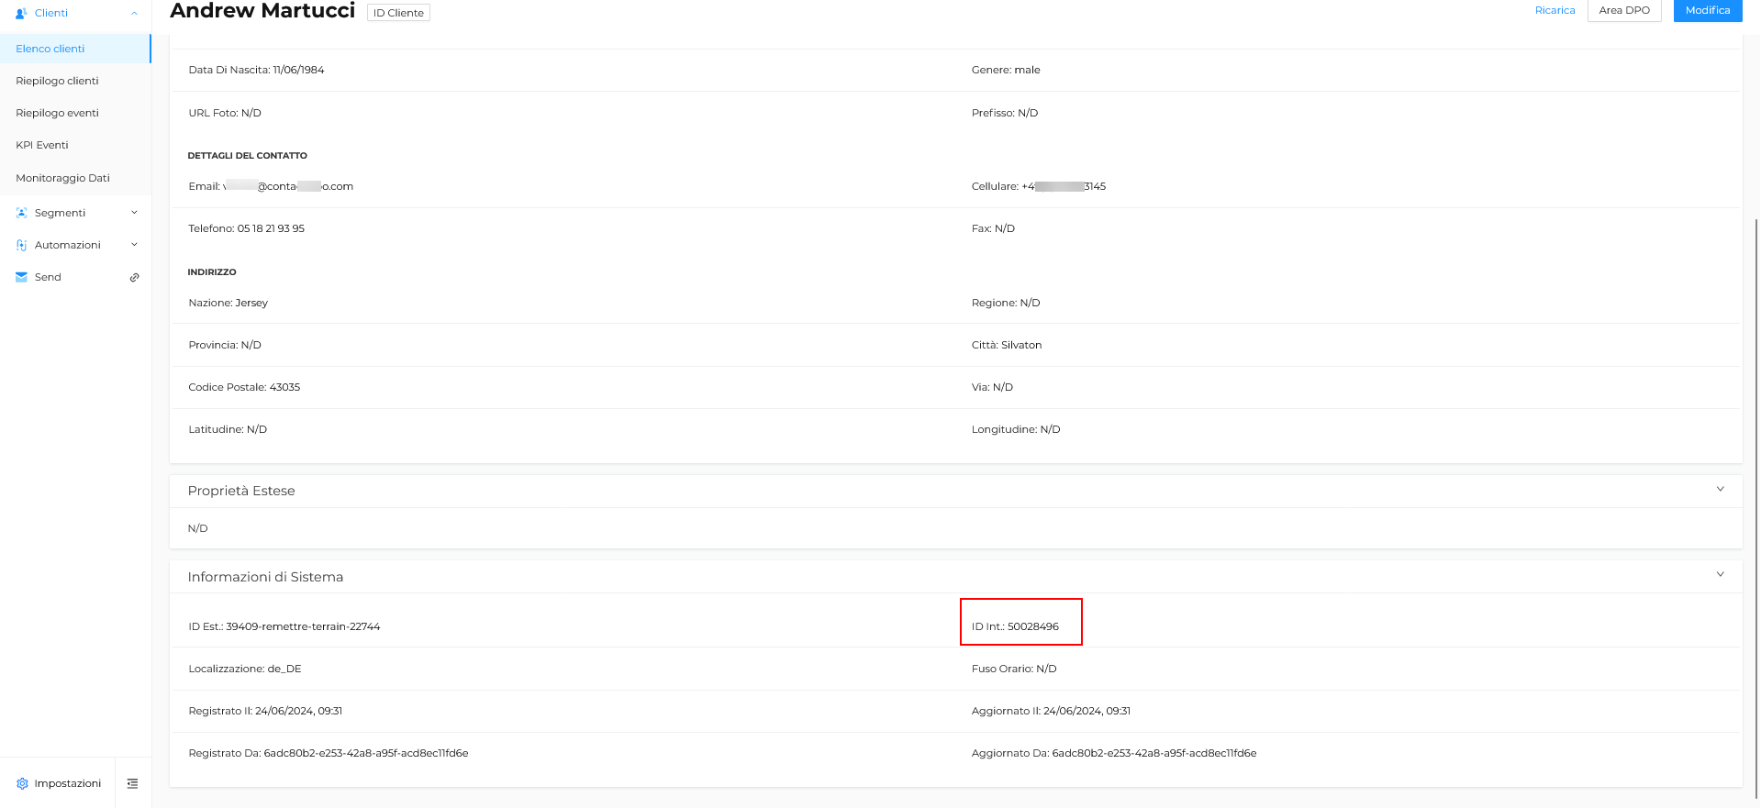Click the Modifica button

pos(1708,10)
